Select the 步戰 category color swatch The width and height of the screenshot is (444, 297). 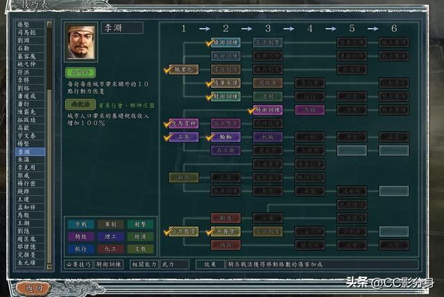click(x=80, y=224)
